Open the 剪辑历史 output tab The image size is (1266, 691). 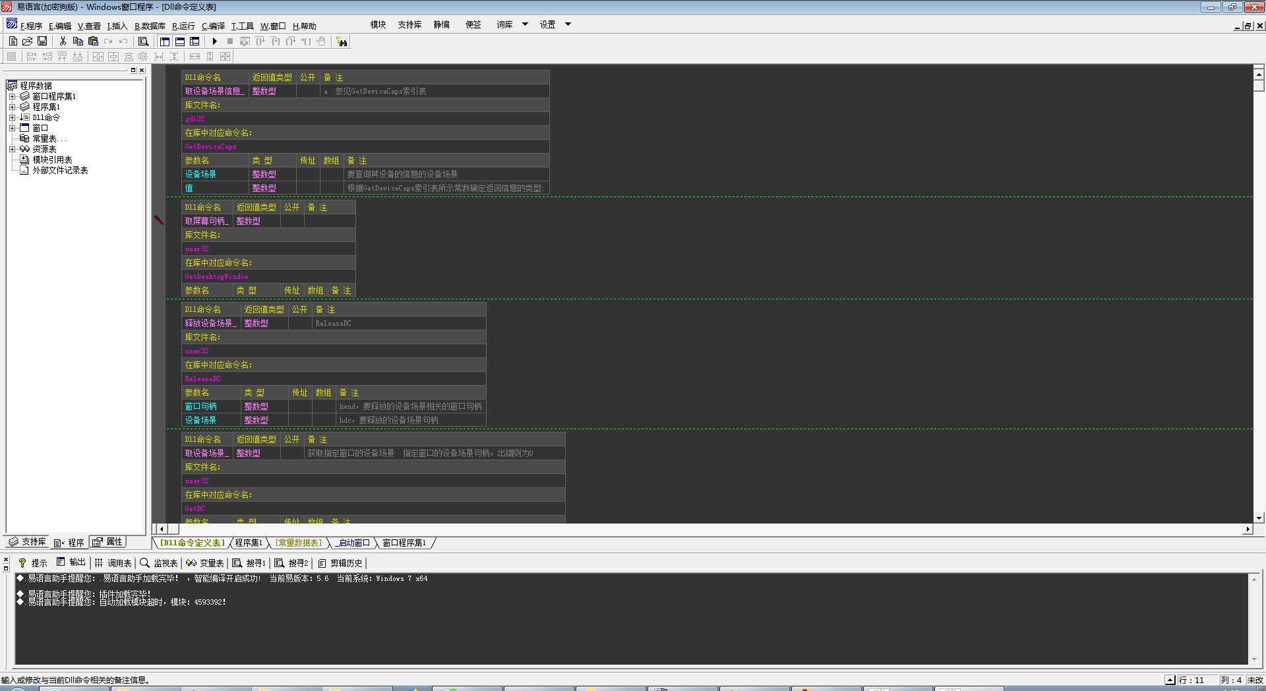click(x=340, y=563)
